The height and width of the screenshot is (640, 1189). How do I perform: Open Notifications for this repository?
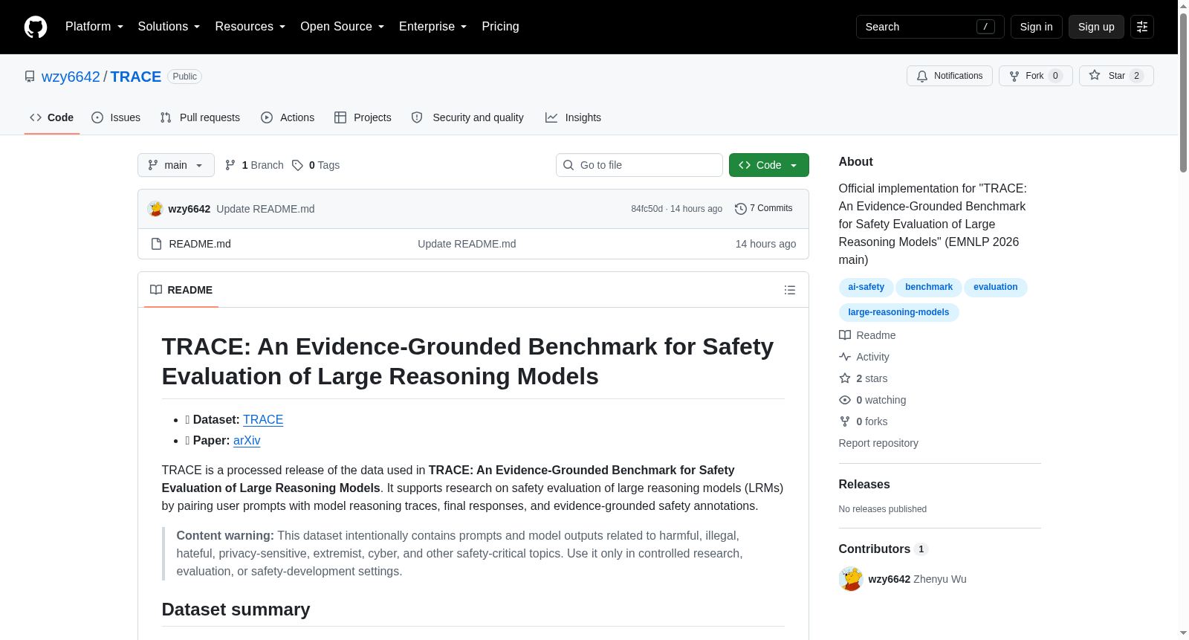950,76
